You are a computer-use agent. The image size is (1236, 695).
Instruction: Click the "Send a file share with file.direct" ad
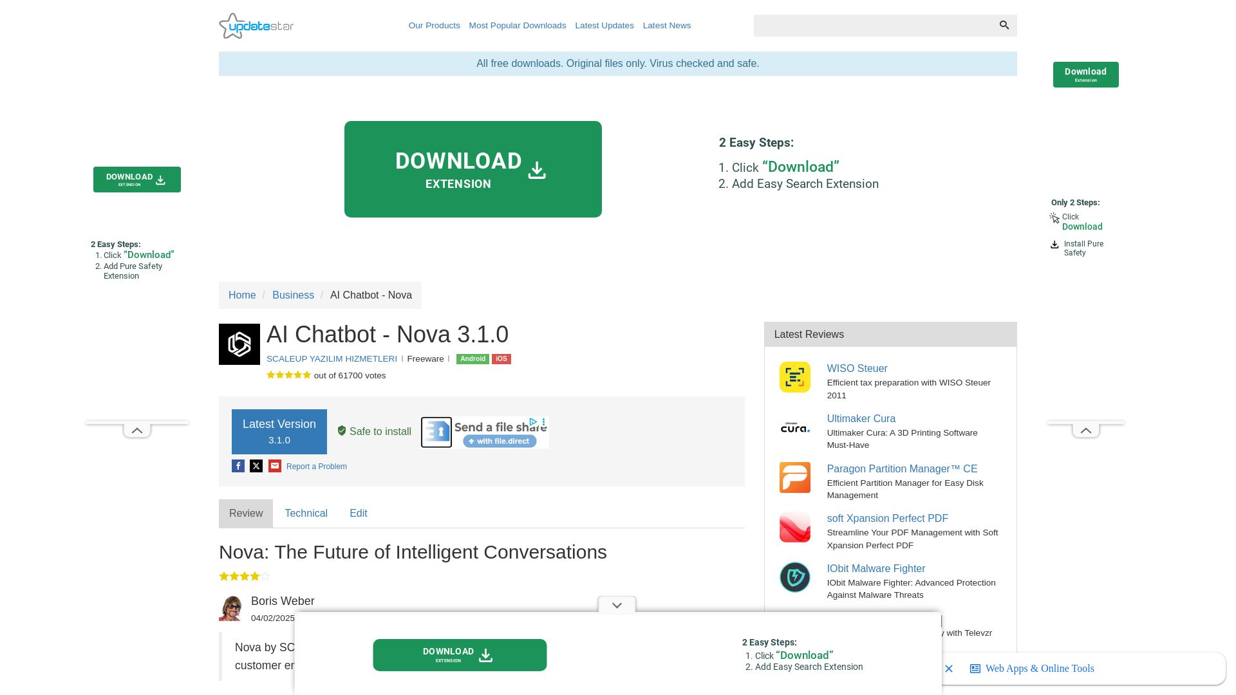click(485, 432)
